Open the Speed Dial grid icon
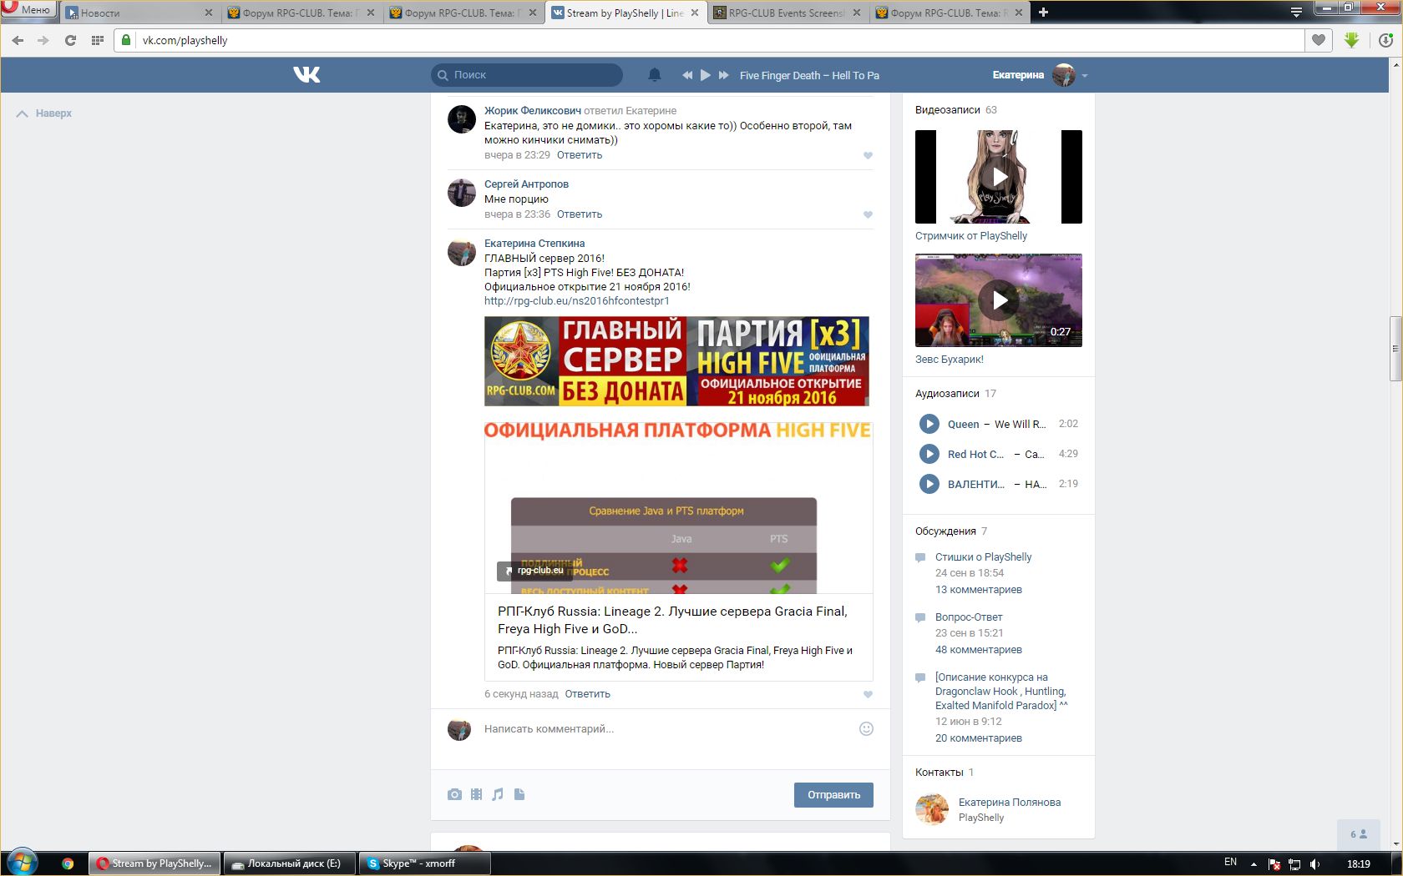 coord(98,40)
